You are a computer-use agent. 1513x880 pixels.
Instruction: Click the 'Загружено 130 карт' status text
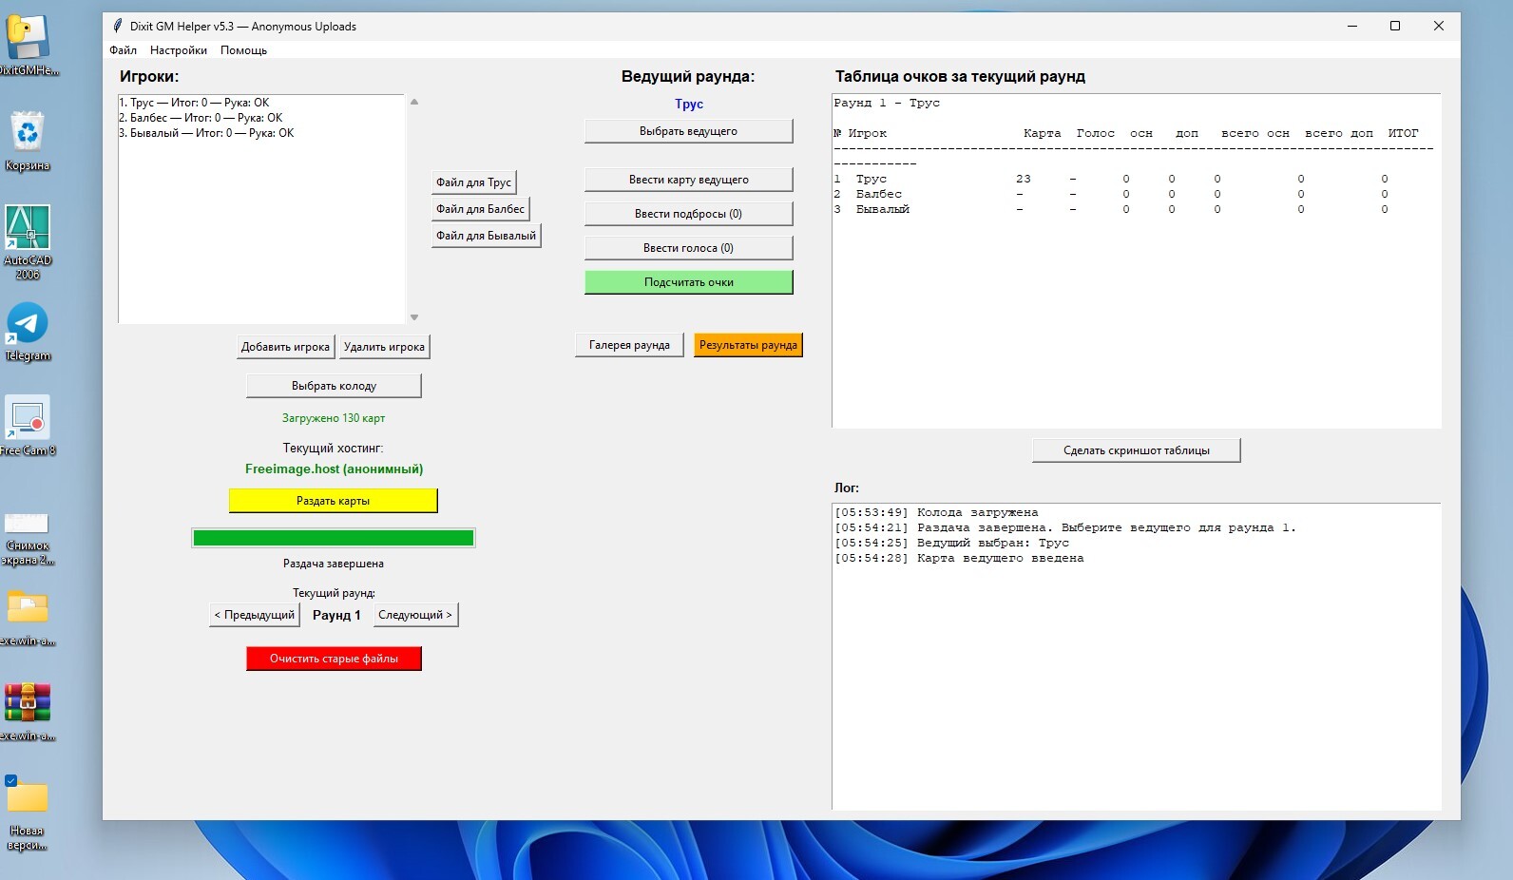point(334,418)
